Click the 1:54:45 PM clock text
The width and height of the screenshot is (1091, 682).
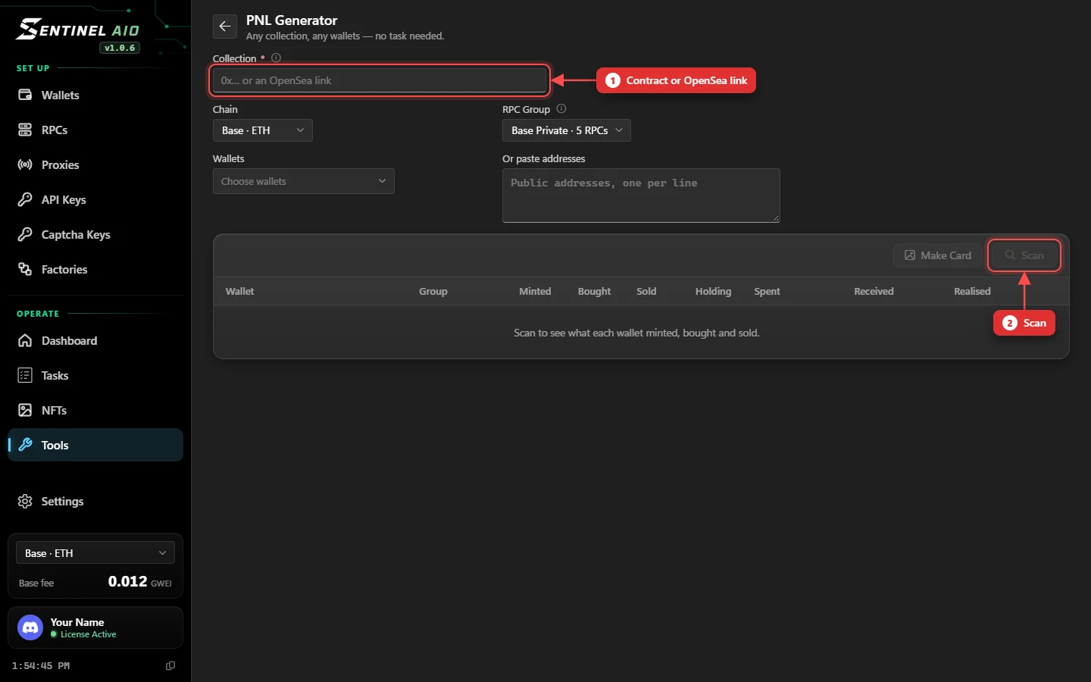[x=41, y=665]
